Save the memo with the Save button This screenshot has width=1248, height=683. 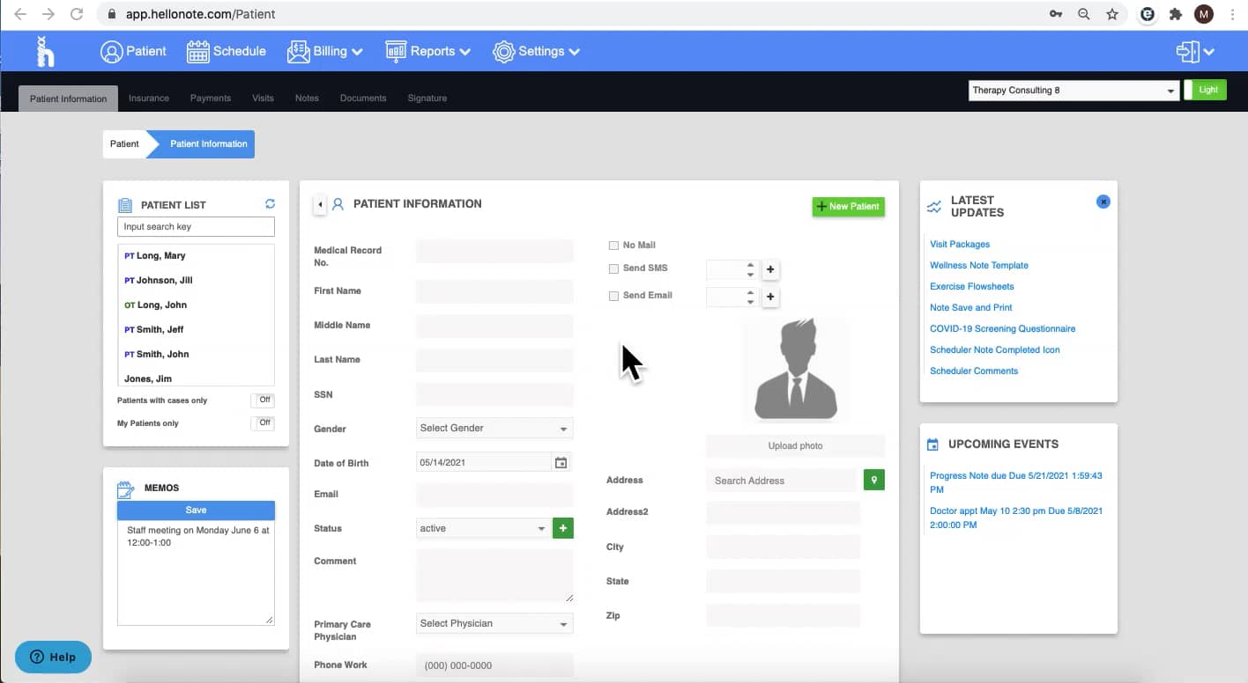196,510
